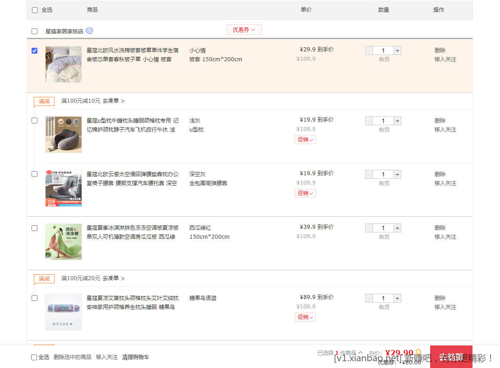Delete the u型枕 neck pillow item
The width and height of the screenshot is (500, 368).
(440, 120)
